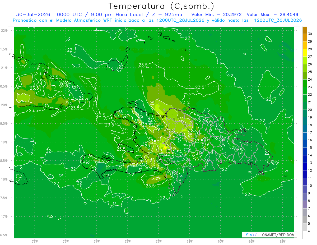317x245 pixels.
Task: Click the orange 30 degree color swatch
Action: (x=305, y=30)
